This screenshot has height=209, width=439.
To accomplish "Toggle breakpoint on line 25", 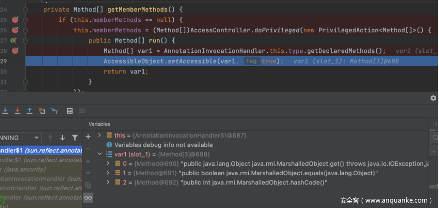I will point(15,20).
